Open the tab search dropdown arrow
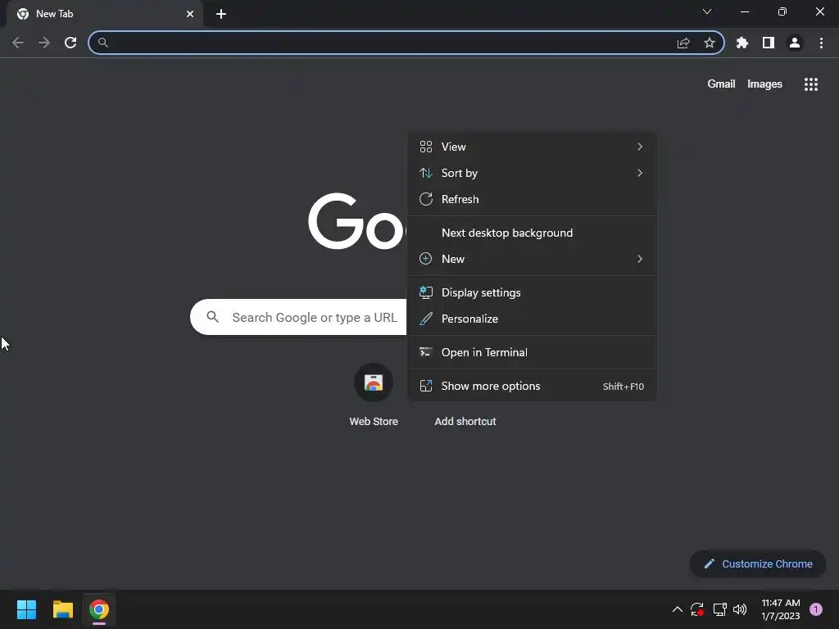The height and width of the screenshot is (629, 839). (x=707, y=11)
